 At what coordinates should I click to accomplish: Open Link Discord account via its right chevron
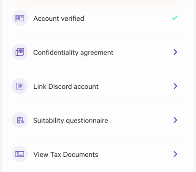(x=175, y=86)
